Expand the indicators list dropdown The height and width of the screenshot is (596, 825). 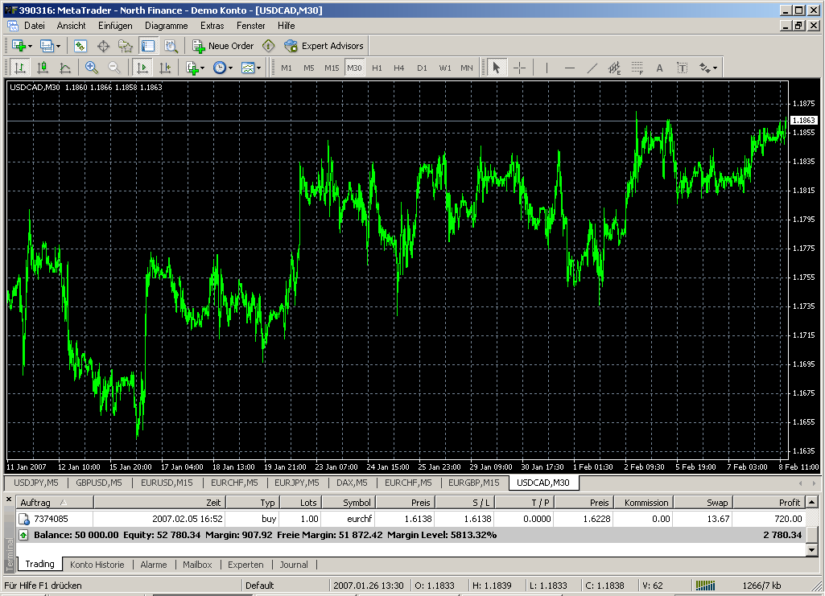point(195,68)
